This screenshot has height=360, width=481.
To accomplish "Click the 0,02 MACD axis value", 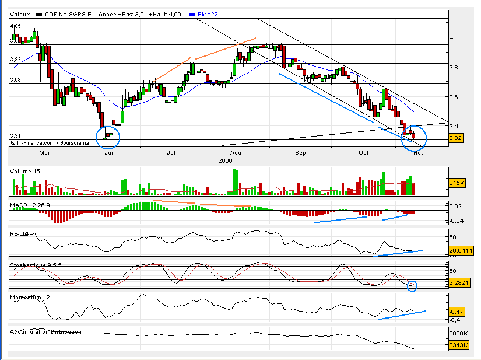I will click(x=455, y=206).
